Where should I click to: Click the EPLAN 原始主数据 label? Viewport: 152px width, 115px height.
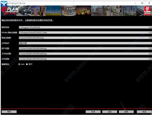[x=9, y=33]
